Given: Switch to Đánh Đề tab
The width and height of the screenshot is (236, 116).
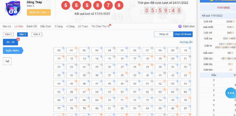Looking at the screenshot, I should click(x=32, y=26).
